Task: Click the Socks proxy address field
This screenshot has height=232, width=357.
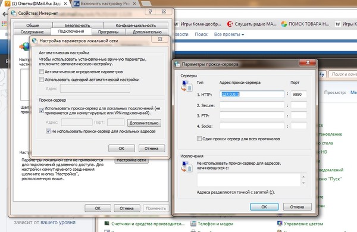Action: tap(252, 126)
